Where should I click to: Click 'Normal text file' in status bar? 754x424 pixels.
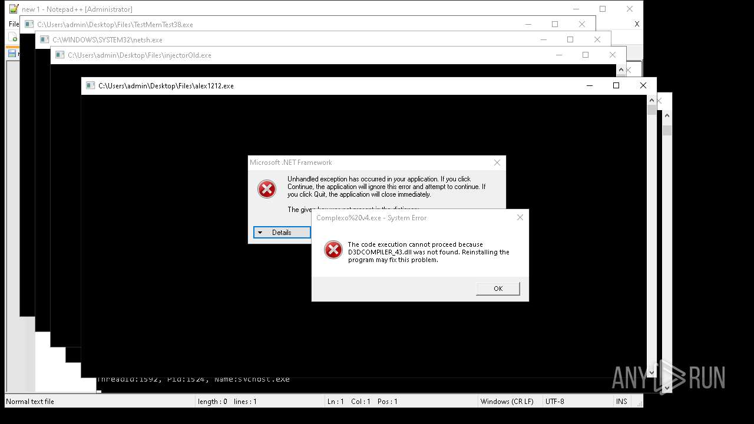click(x=30, y=402)
